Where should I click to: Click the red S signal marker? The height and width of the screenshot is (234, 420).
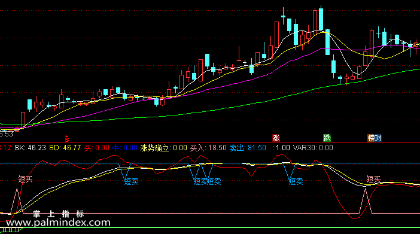66,139
